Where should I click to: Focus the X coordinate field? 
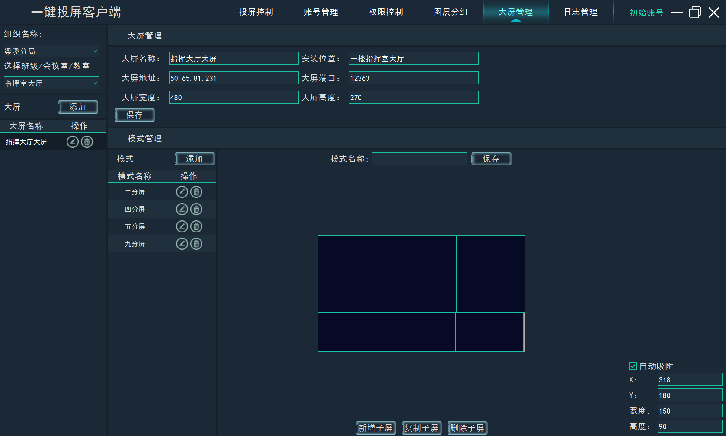click(x=690, y=379)
